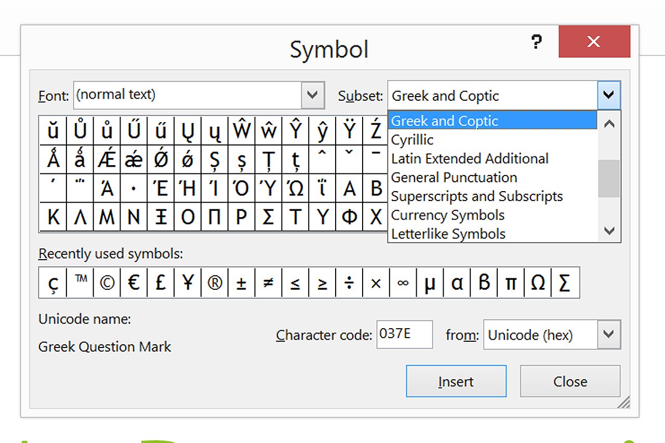The image size is (665, 443).
Task: Choose Greek and Coptic in subset list
Action: pyautogui.click(x=493, y=120)
